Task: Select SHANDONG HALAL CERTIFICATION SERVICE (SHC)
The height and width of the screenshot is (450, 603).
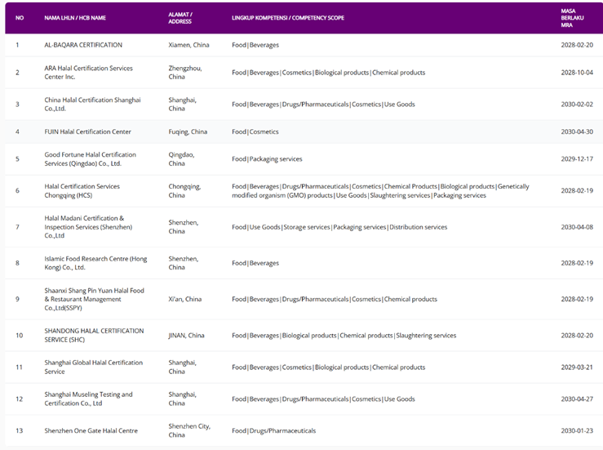Action: coord(94,336)
